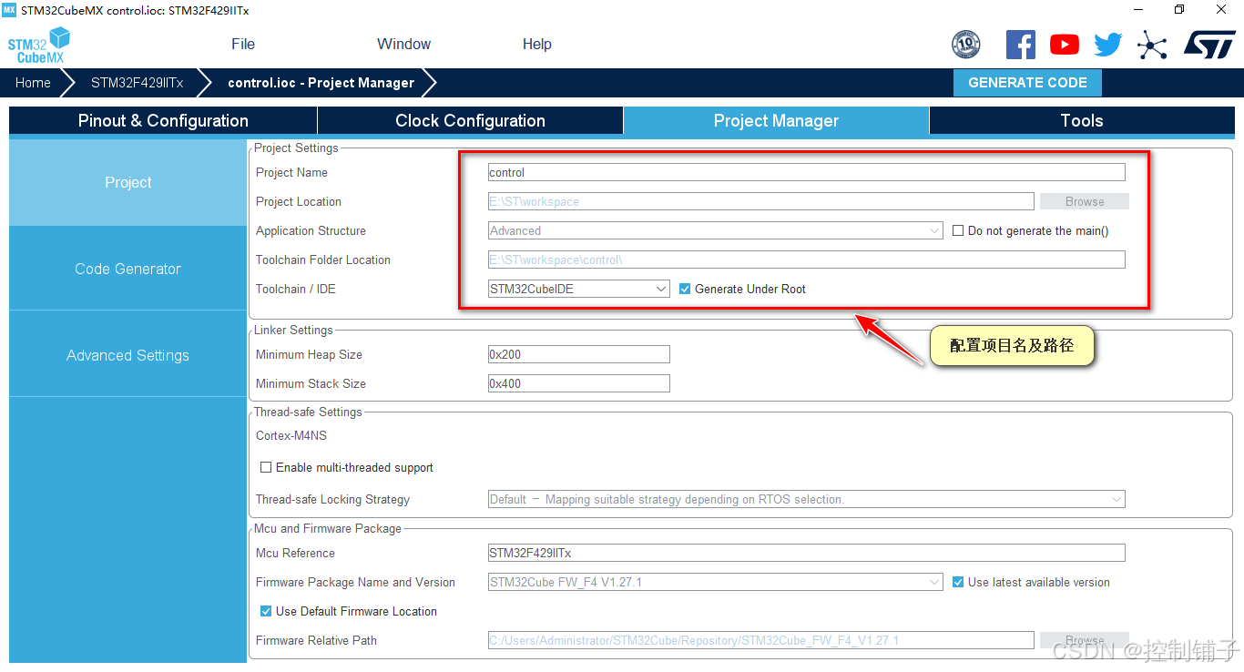Open Firmware Package Name and Version dropdown
1244x672 pixels.
[716, 582]
